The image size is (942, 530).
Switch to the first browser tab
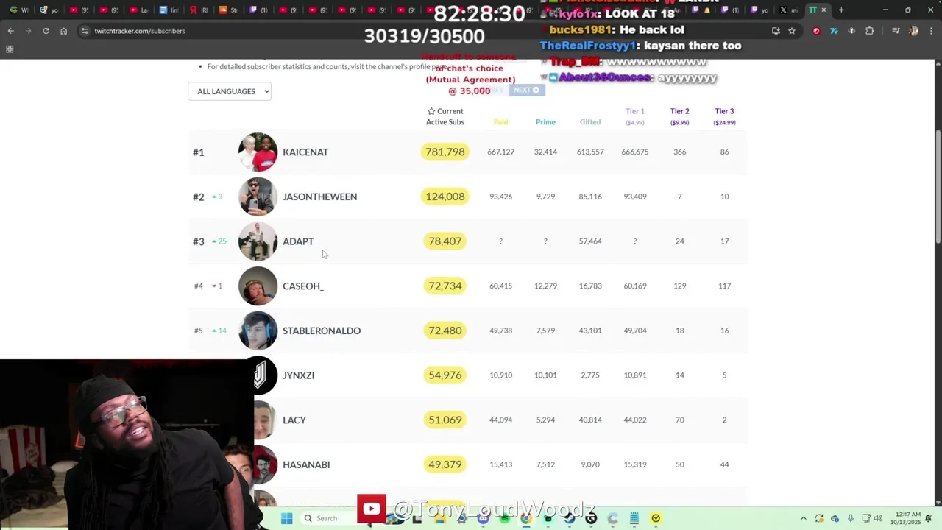[20, 10]
